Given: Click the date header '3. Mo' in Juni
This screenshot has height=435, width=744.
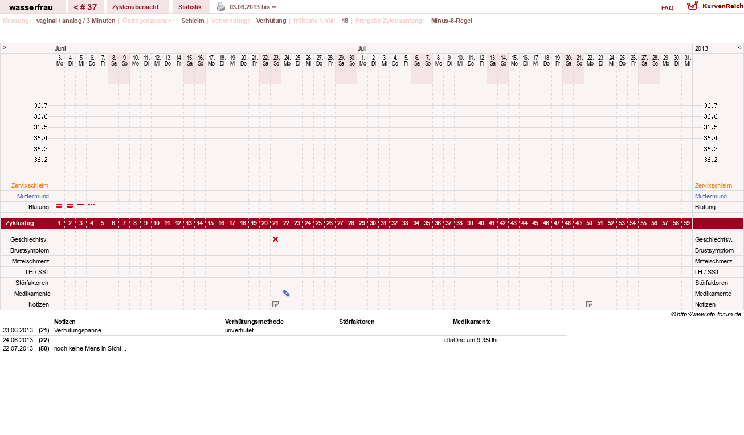Looking at the screenshot, I should point(60,60).
